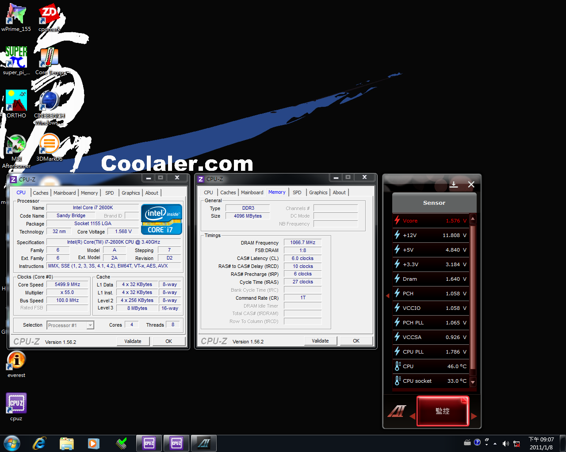The width and height of the screenshot is (566, 452).
Task: Switch to AI Suite taskbar button
Action: 204,443
